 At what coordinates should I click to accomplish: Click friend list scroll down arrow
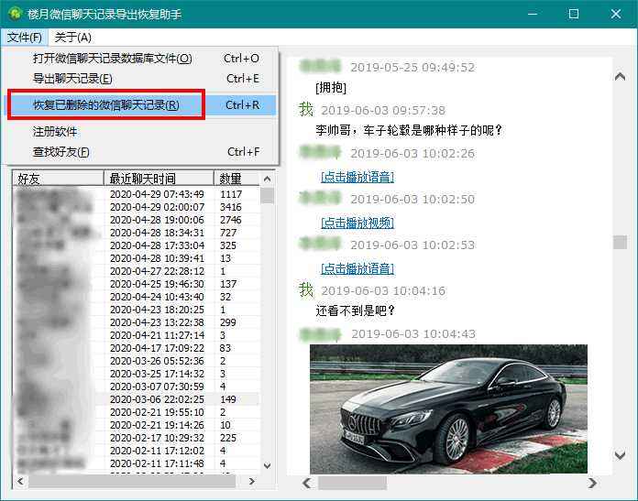tap(268, 465)
